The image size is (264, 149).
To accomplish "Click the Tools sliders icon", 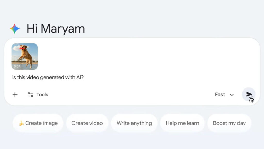I will point(30,95).
